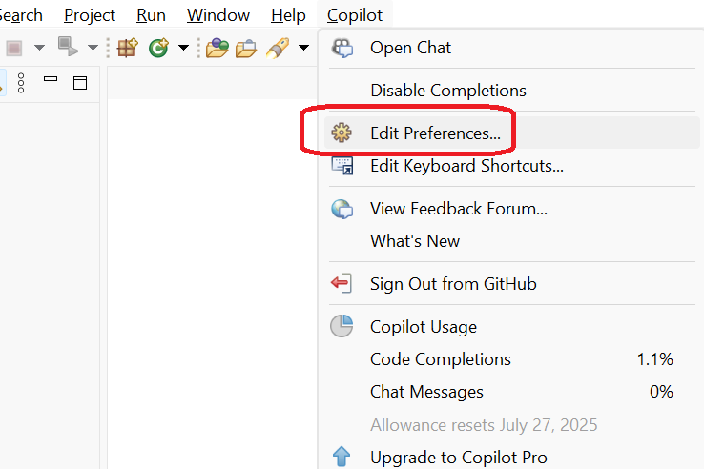704x469 pixels.
Task: Click the disconnect toolbar icon with arrow
Action: 68,47
